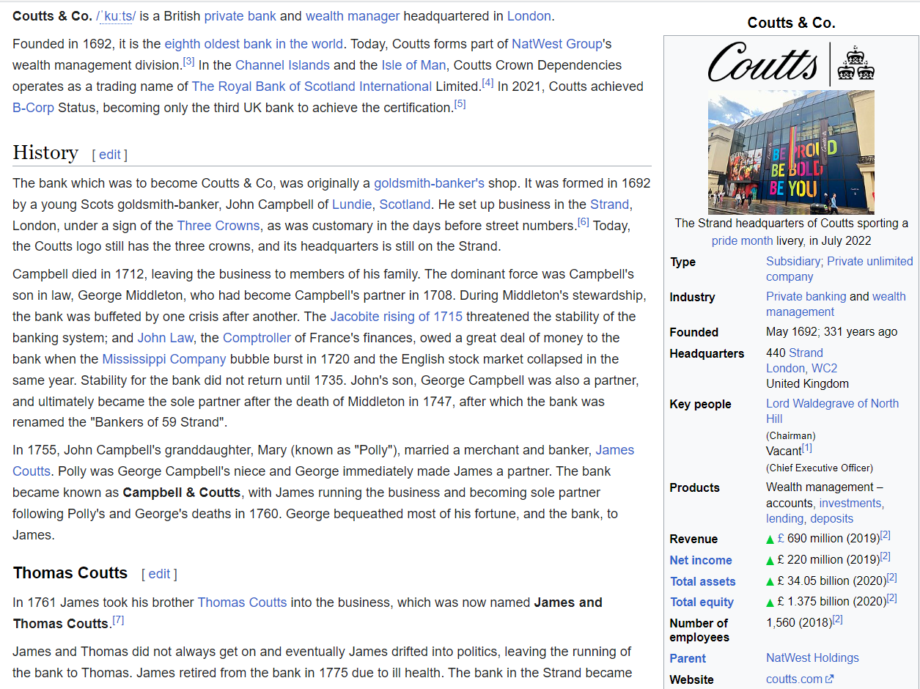920x689 pixels.
Task: Click the £ link in Revenue row
Action: tap(781, 539)
